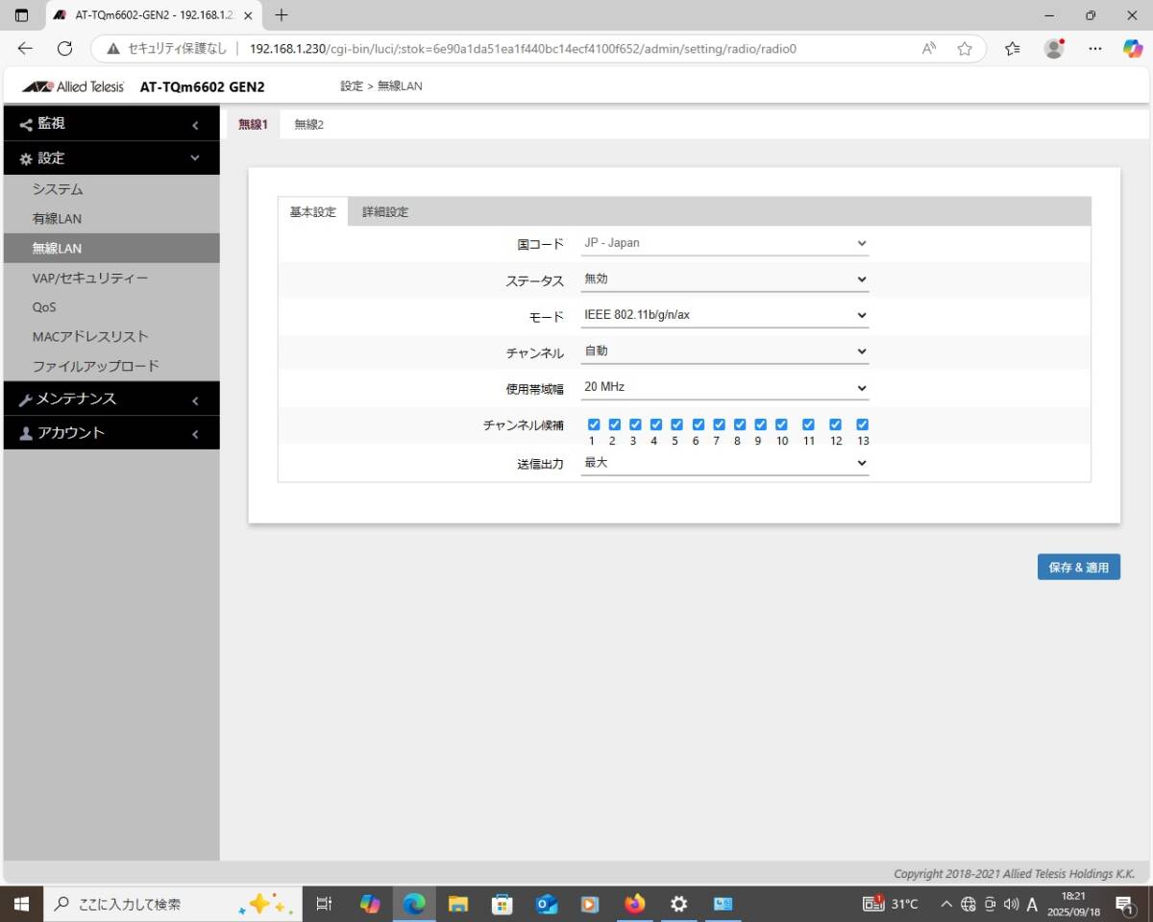This screenshot has height=922, width=1153.
Task: Open the browser profile icon
Action: click(1054, 49)
